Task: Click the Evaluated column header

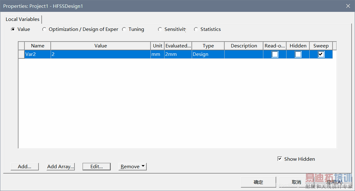Action: click(x=178, y=46)
